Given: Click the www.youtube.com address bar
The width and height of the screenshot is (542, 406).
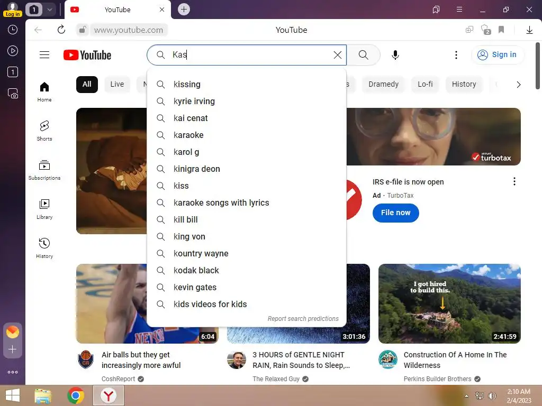Looking at the screenshot, I should pyautogui.click(x=129, y=30).
